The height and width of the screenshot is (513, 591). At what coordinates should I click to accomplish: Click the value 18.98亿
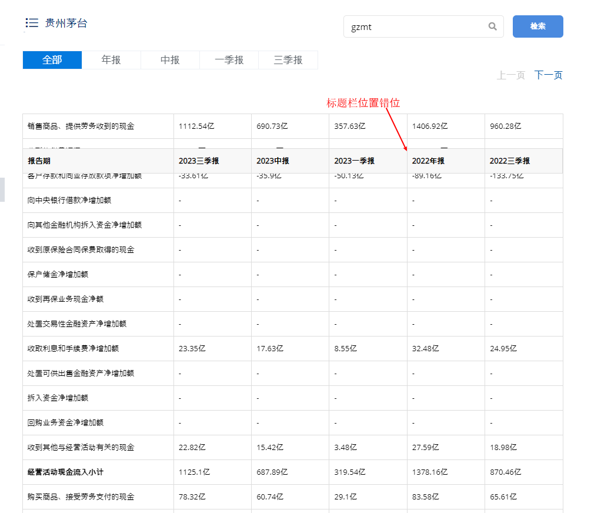coord(503,447)
